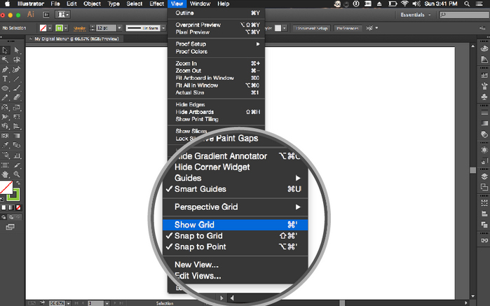
Task: Select the Hand tool
Action: 5,174
